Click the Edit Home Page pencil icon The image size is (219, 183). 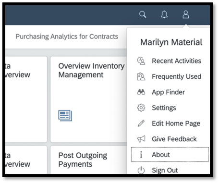pos(141,123)
